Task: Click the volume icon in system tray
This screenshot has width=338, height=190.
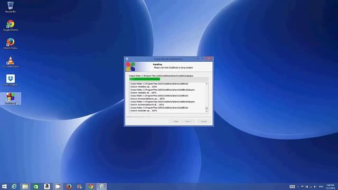Action: 315,187
